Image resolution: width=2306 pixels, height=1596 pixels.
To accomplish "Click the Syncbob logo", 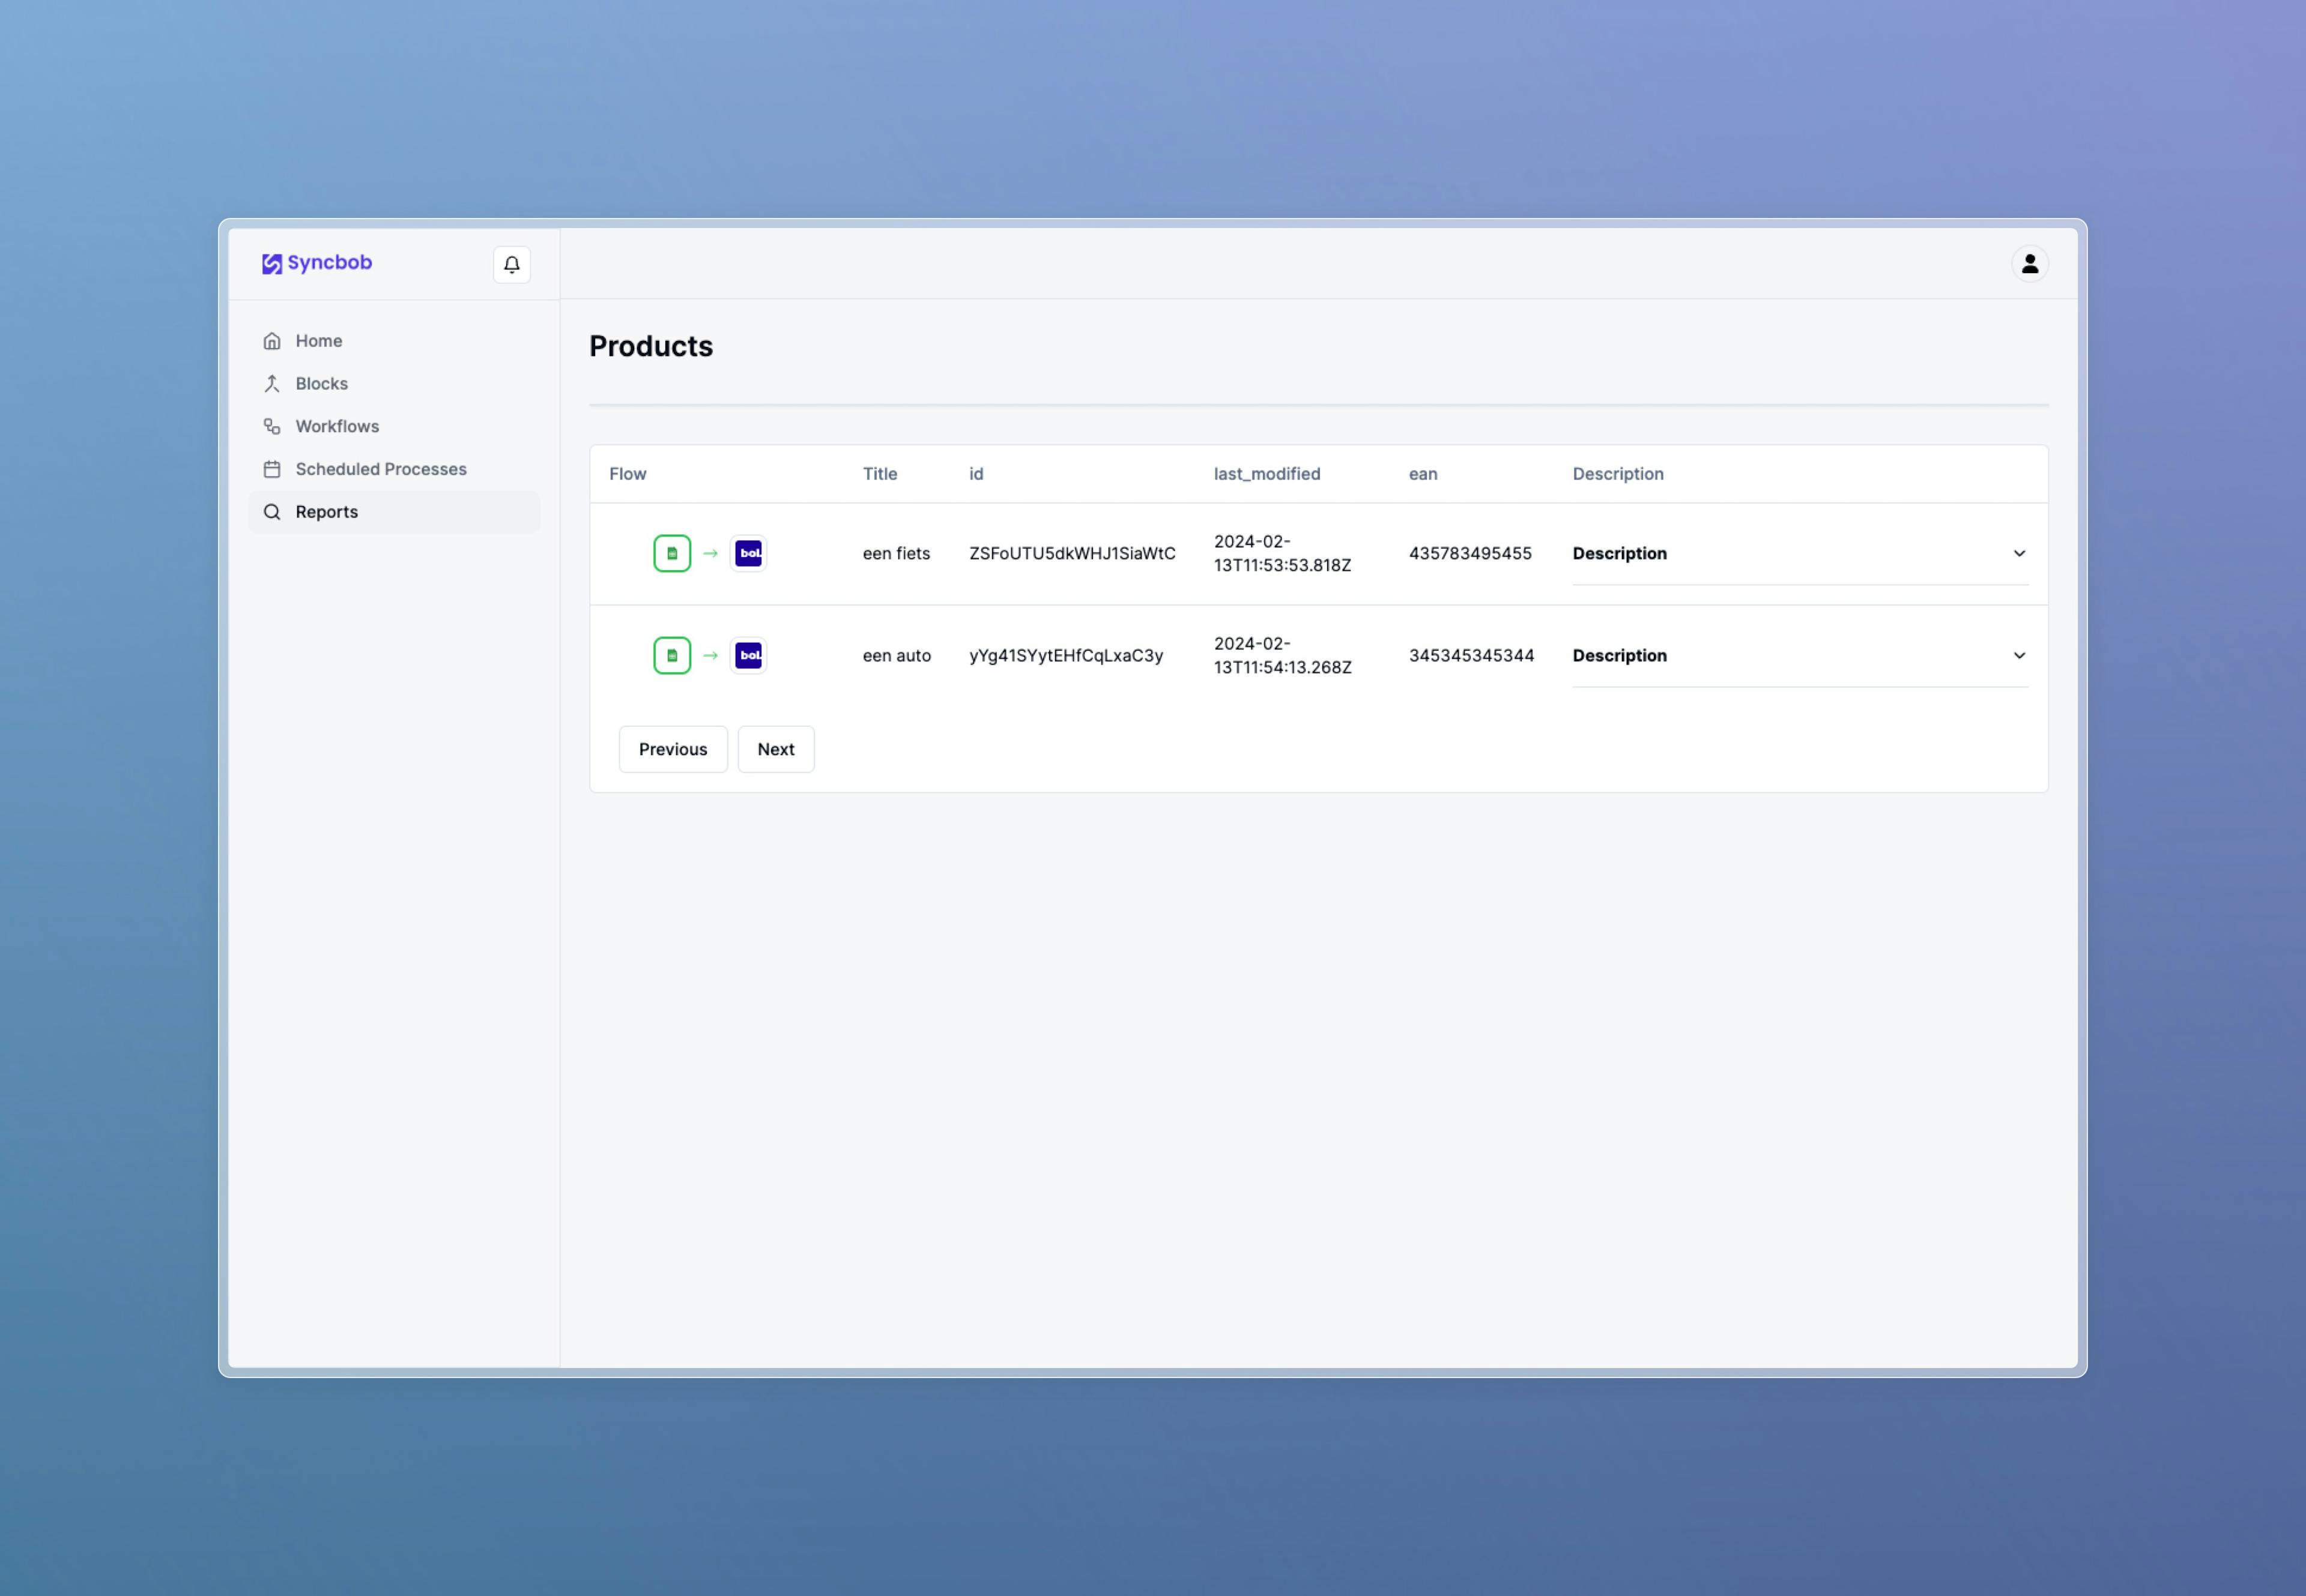I will pos(316,263).
